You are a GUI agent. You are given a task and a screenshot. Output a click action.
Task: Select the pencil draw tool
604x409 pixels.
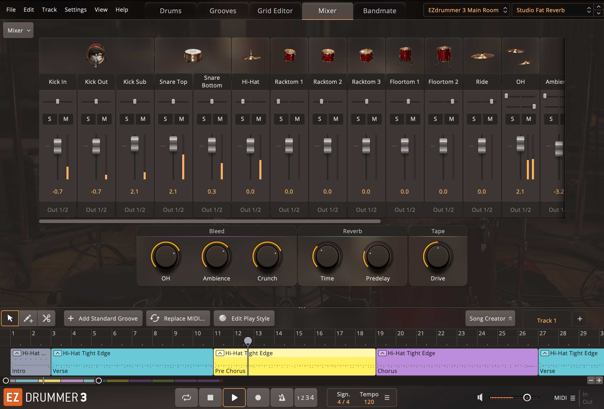pos(28,318)
